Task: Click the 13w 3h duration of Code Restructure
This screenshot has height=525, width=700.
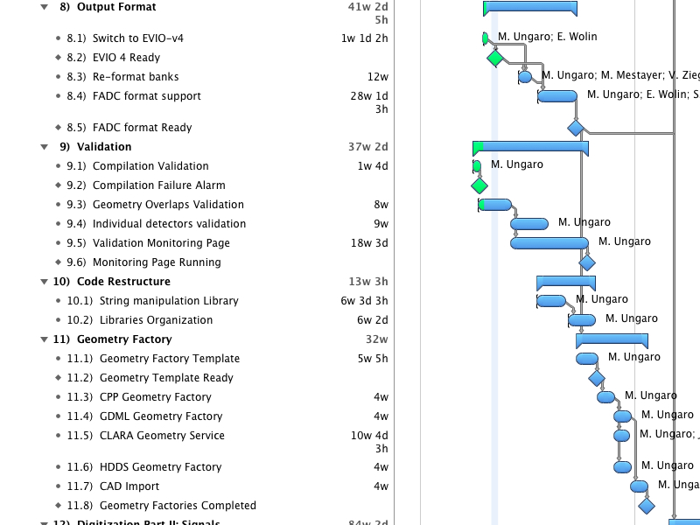Action: (368, 282)
